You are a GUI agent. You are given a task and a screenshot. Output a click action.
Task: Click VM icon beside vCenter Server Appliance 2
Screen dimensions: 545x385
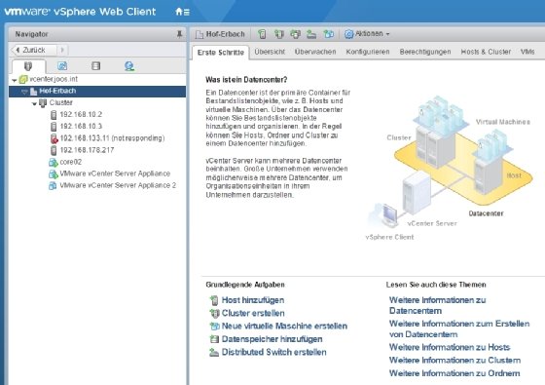click(x=53, y=185)
